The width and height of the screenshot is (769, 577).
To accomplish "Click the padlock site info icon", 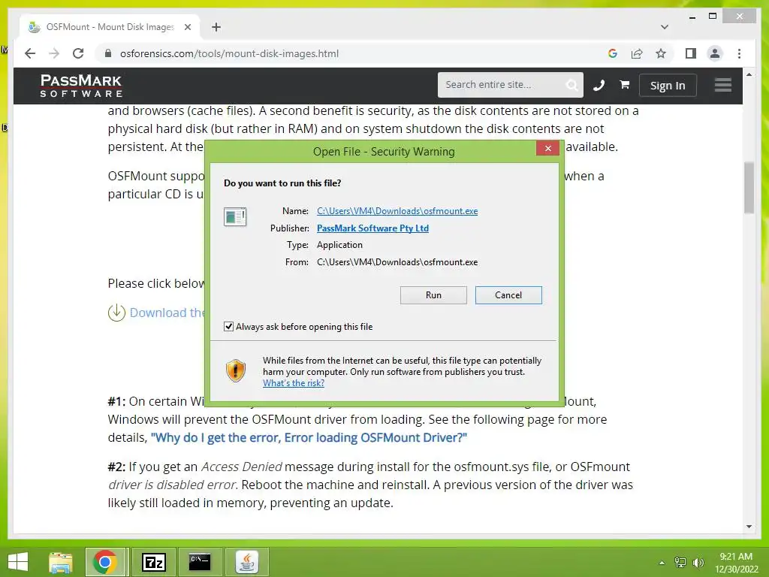I will coord(108,53).
